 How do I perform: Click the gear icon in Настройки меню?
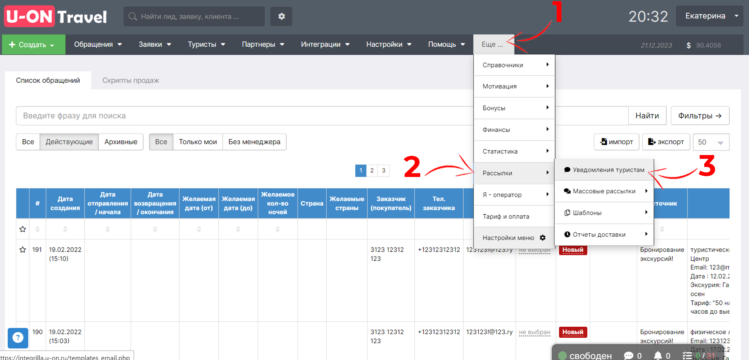click(x=543, y=238)
